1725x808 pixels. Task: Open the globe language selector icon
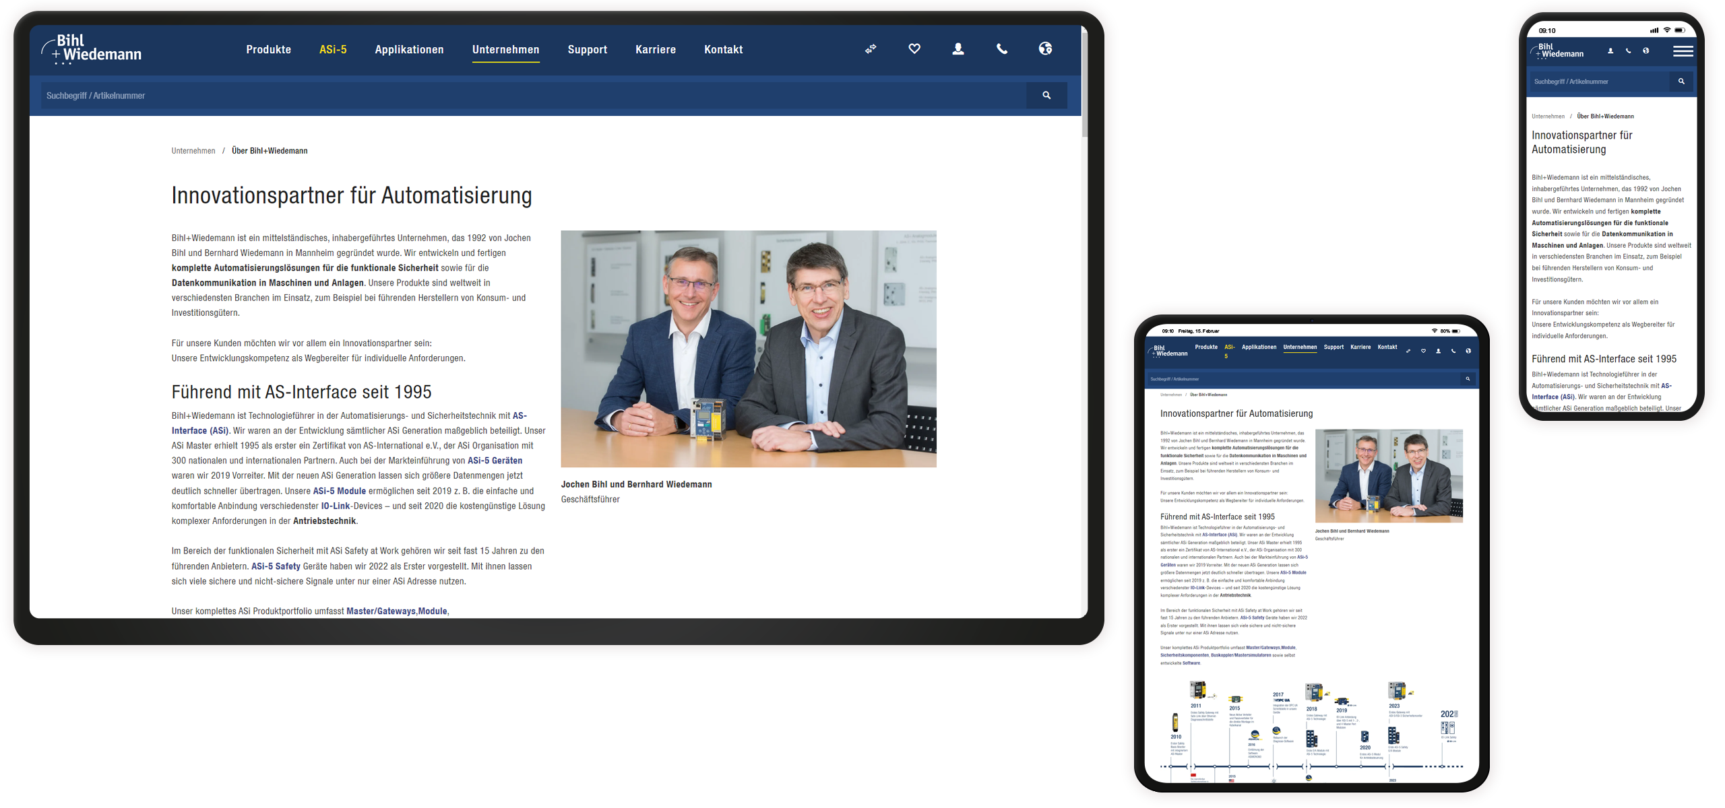click(1045, 48)
